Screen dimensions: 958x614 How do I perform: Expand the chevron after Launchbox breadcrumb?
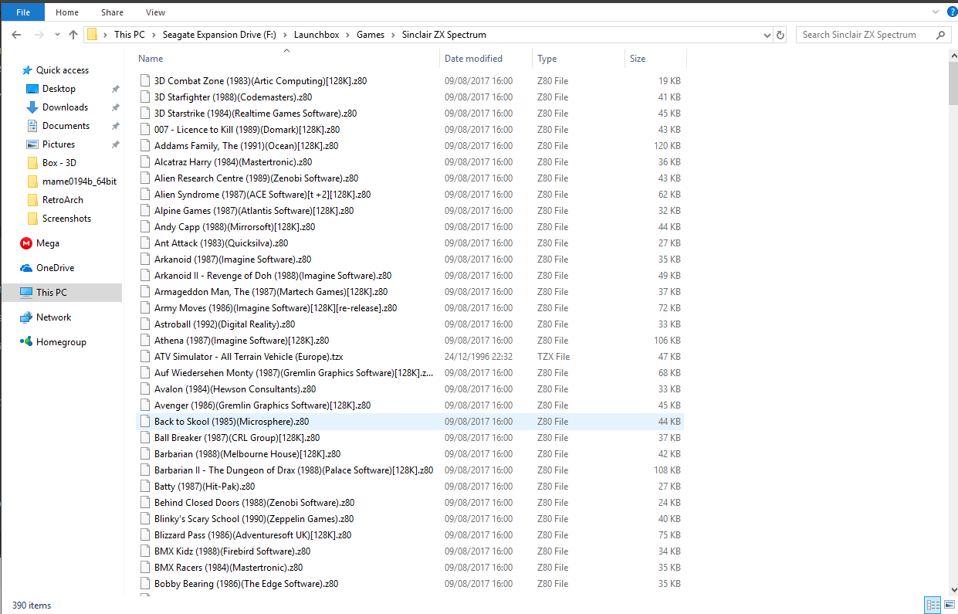(x=348, y=35)
